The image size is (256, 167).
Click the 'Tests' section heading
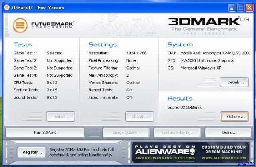[x=23, y=44]
